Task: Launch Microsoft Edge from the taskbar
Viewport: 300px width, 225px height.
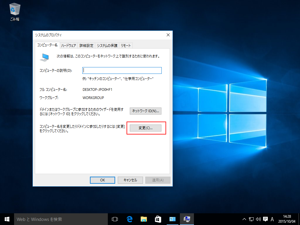Action: pyautogui.click(x=129, y=219)
